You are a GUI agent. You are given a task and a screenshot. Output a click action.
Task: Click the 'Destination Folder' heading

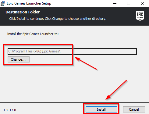click(x=23, y=12)
